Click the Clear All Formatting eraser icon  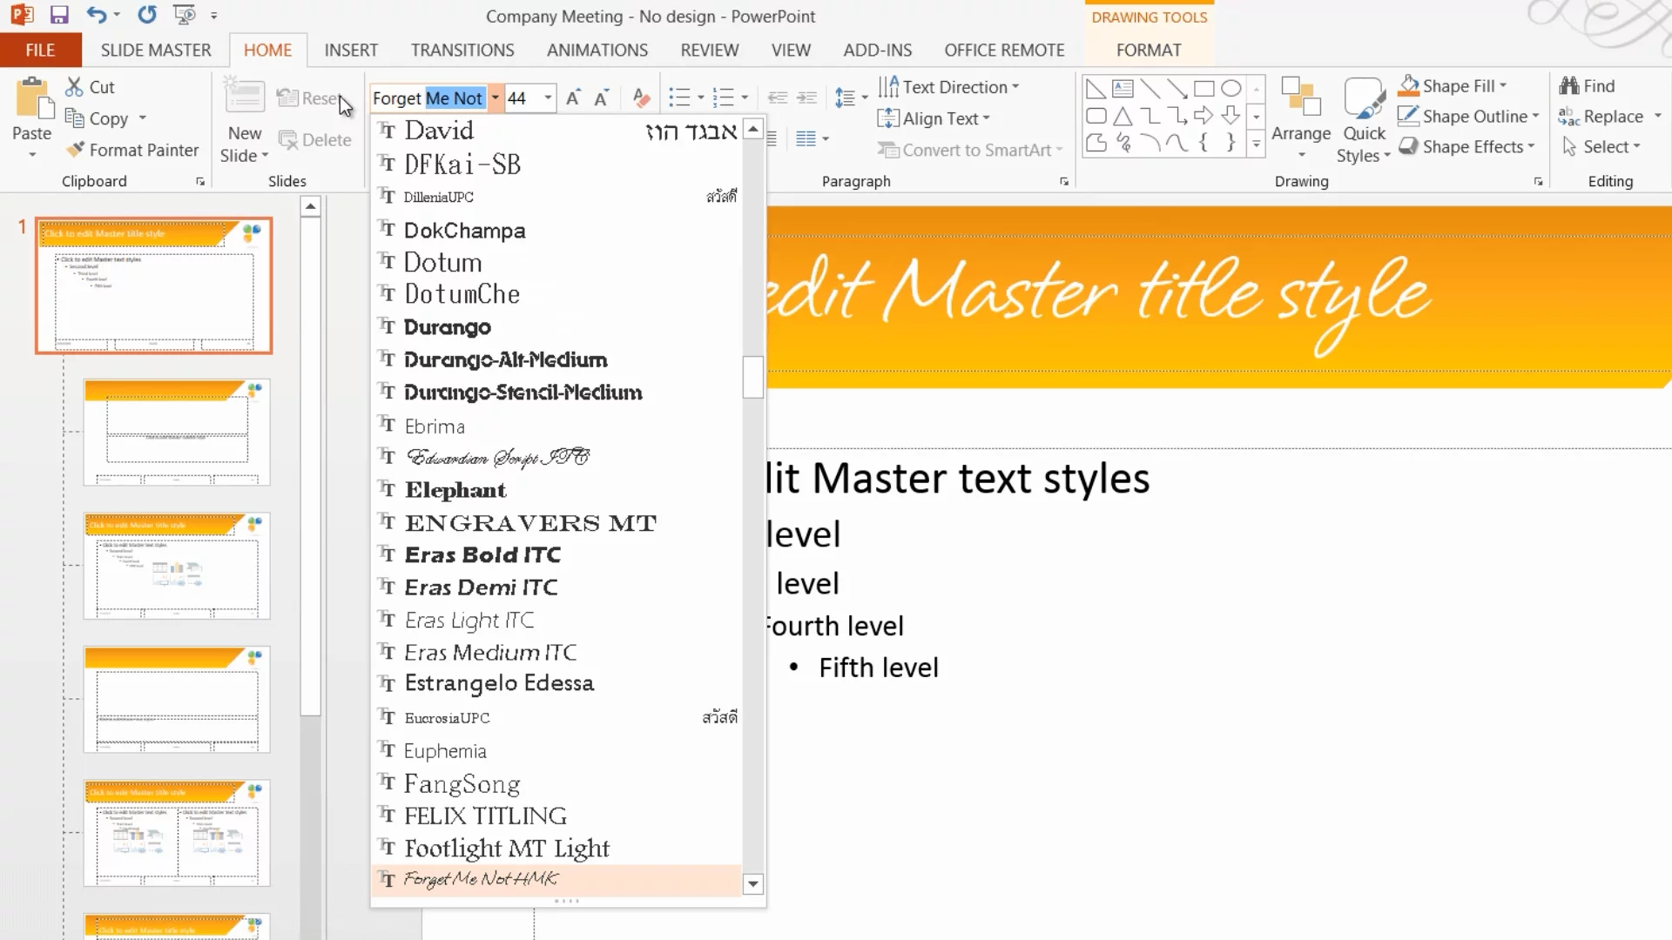click(x=641, y=97)
